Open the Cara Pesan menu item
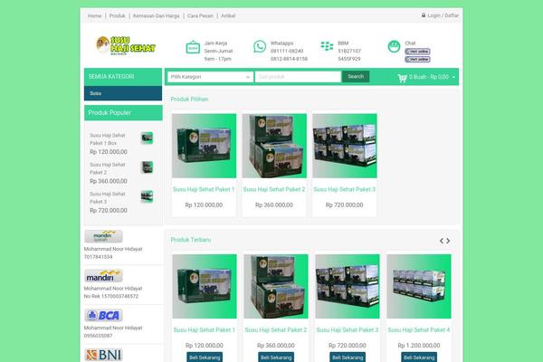This screenshot has height=362, width=543. [200, 16]
